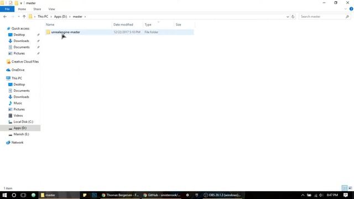Click the '12/22/2017 5:10 PM' date cell

[127, 32]
